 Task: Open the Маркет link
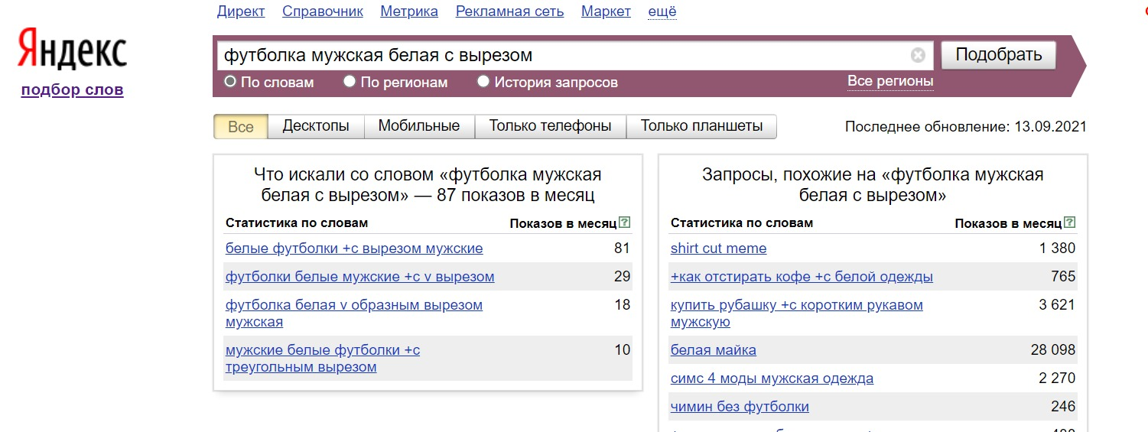[x=606, y=11]
